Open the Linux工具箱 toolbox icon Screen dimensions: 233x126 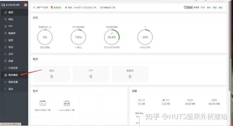tap(67, 103)
